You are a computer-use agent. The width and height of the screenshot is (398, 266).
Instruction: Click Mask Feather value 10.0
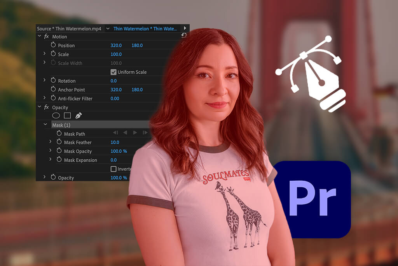pyautogui.click(x=115, y=142)
